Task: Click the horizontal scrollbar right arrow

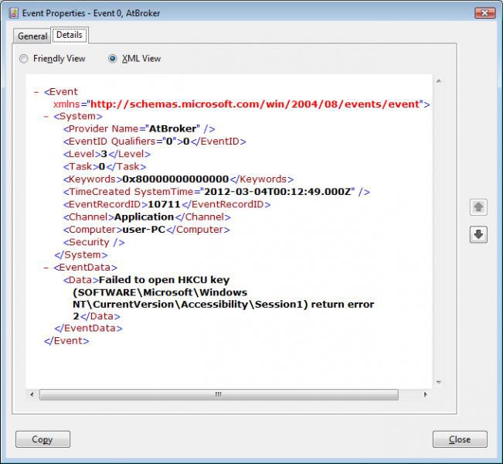Action: 426,394
